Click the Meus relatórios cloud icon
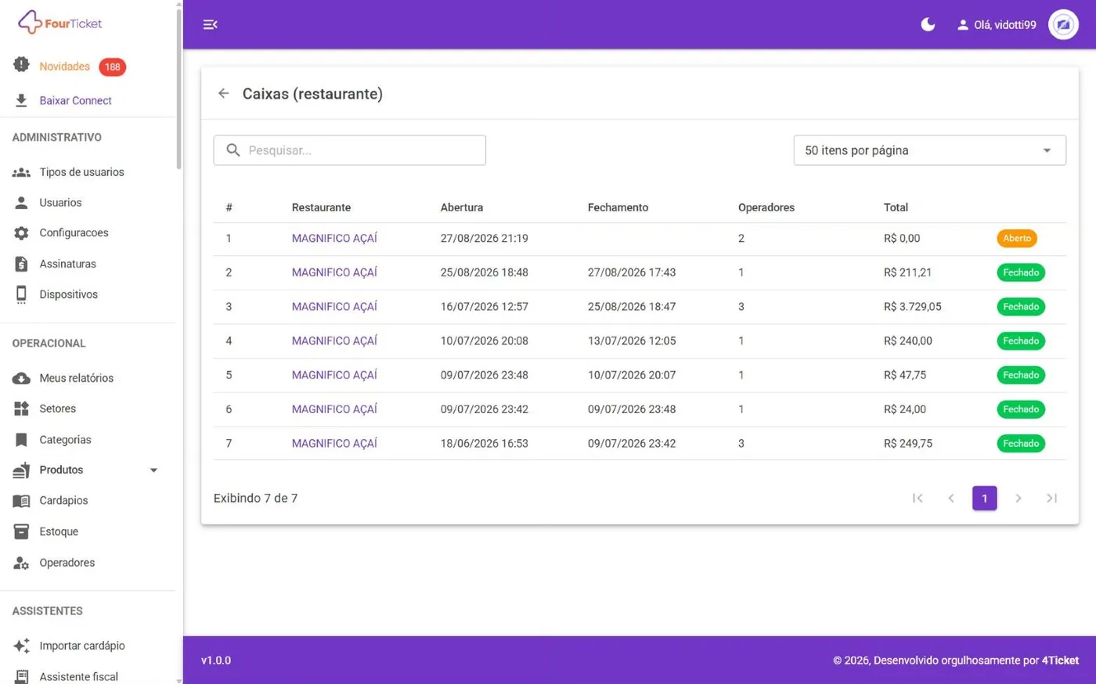This screenshot has height=684, width=1096. click(21, 378)
